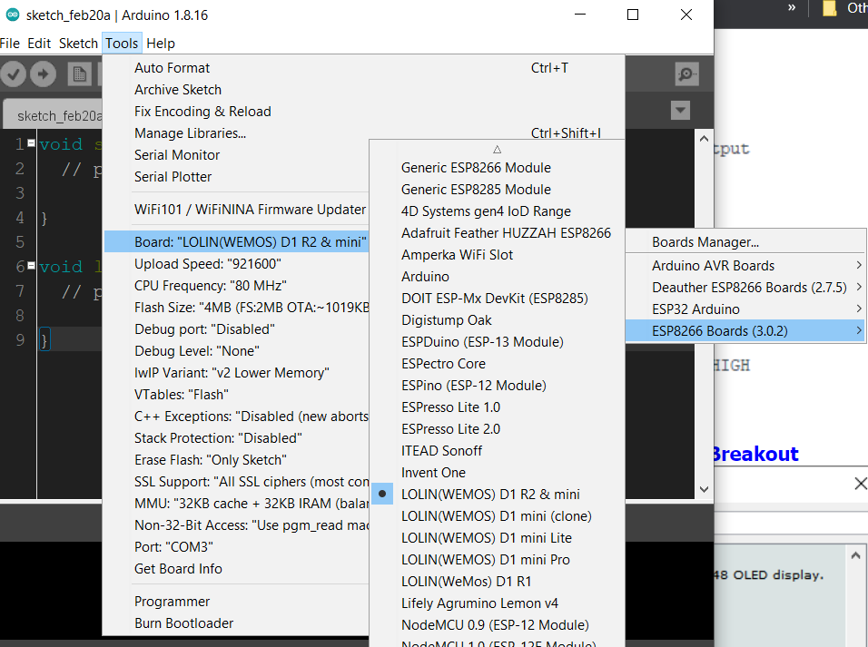Click the bookmarks overflow chevron icon

792,8
